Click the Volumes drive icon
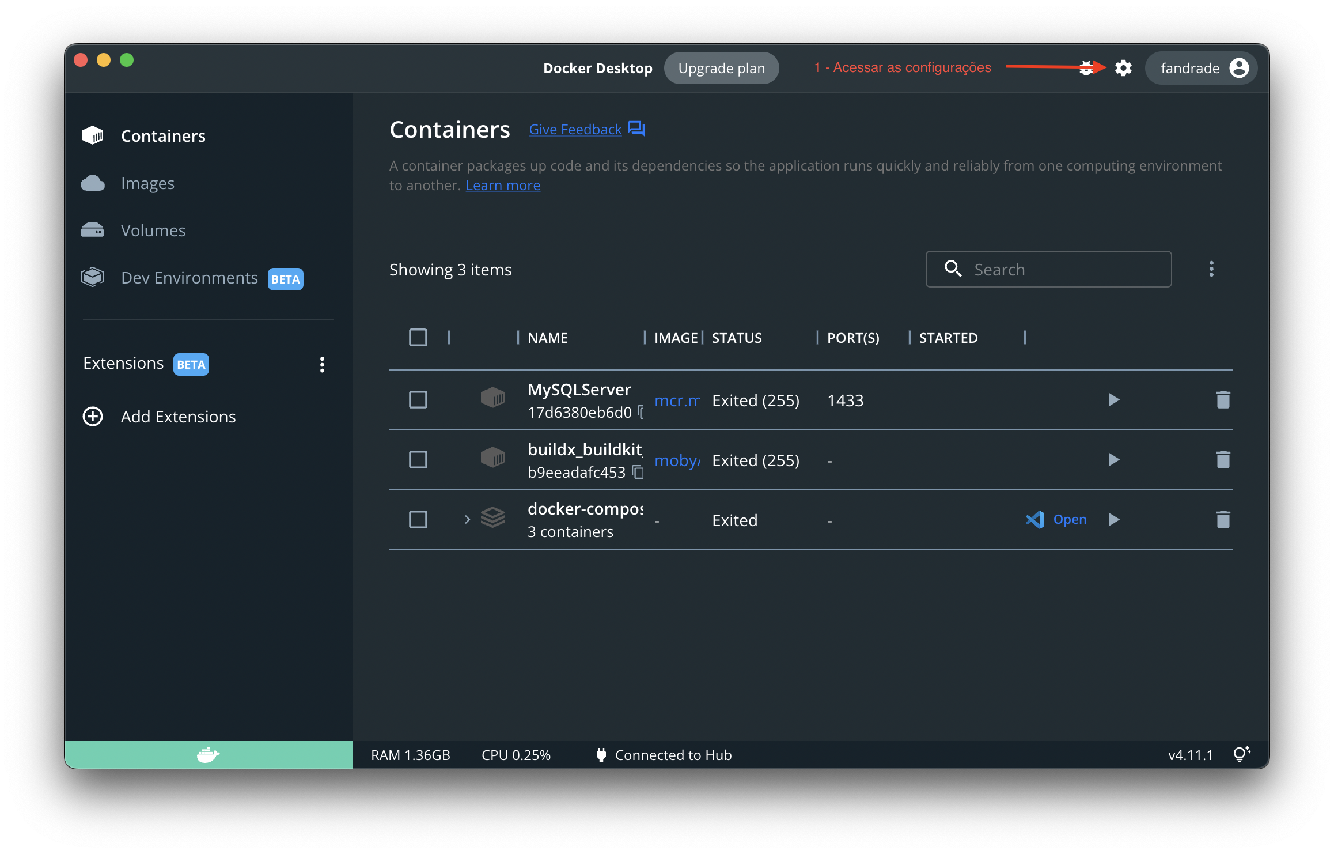1334x854 pixels. tap(93, 230)
